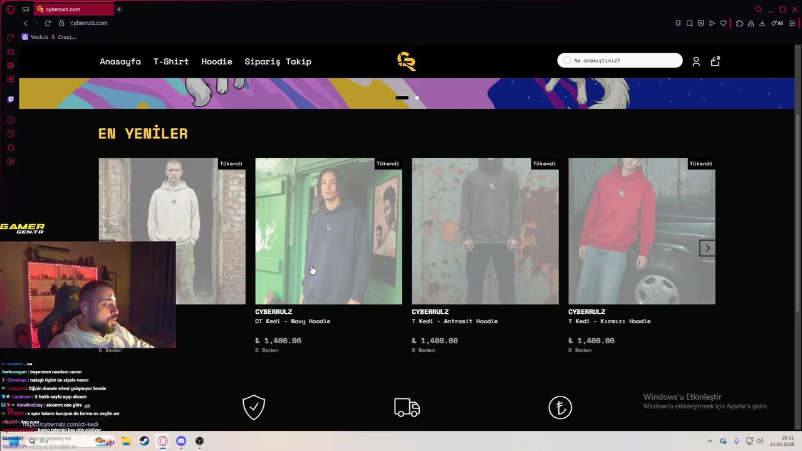Open the send/flow arrow icon in toolbar
The width and height of the screenshot is (802, 451).
pyautogui.click(x=712, y=23)
